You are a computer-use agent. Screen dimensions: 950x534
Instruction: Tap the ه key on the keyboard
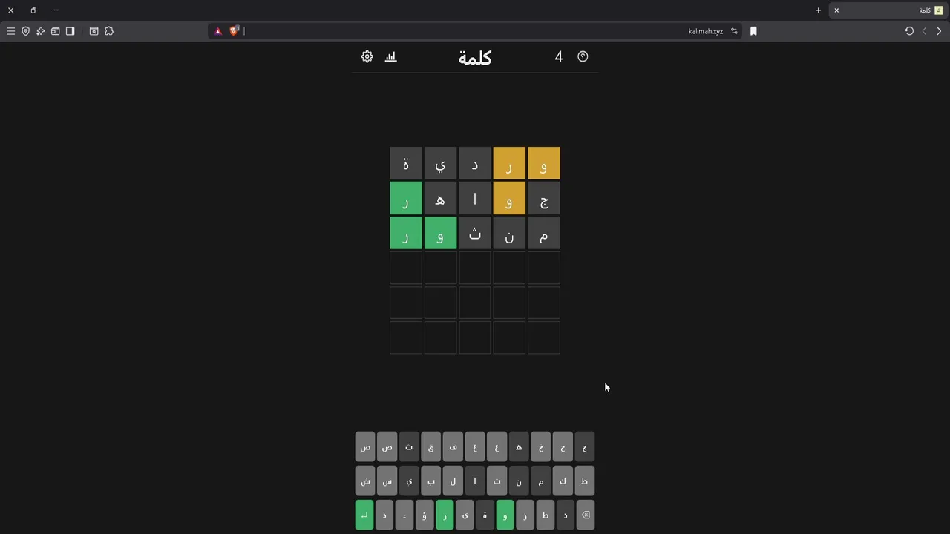pos(519,447)
